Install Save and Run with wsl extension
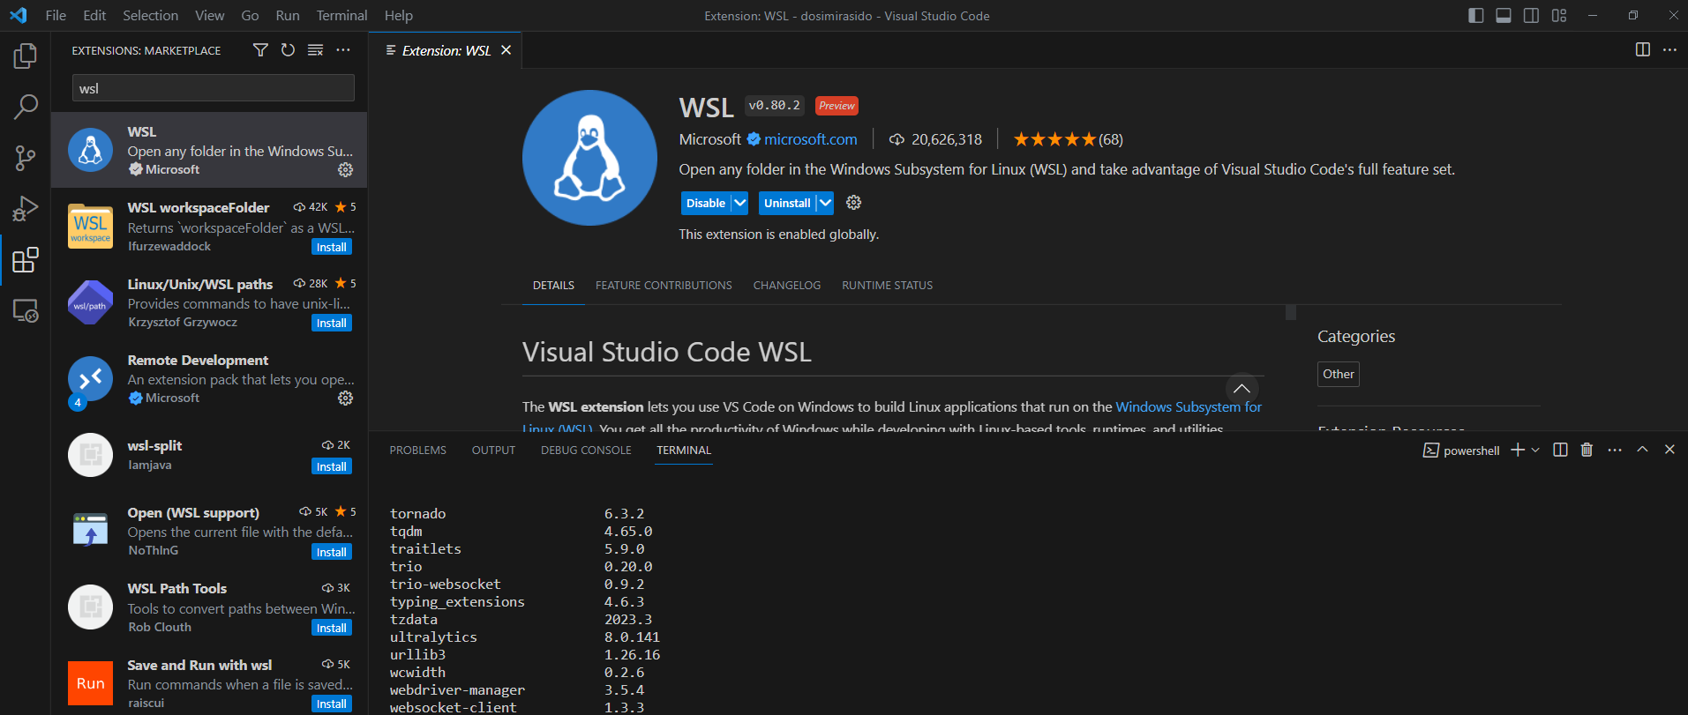The image size is (1688, 715). [332, 704]
